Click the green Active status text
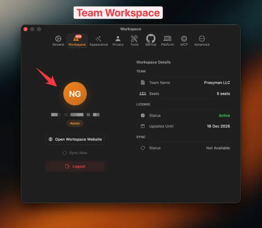Image resolution: width=262 pixels, height=228 pixels. pyautogui.click(x=224, y=115)
